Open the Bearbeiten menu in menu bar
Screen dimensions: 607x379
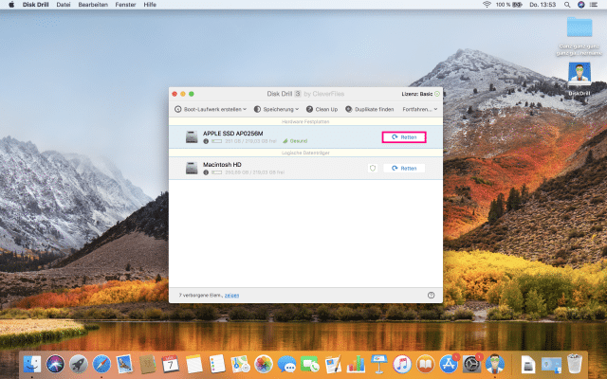94,5
